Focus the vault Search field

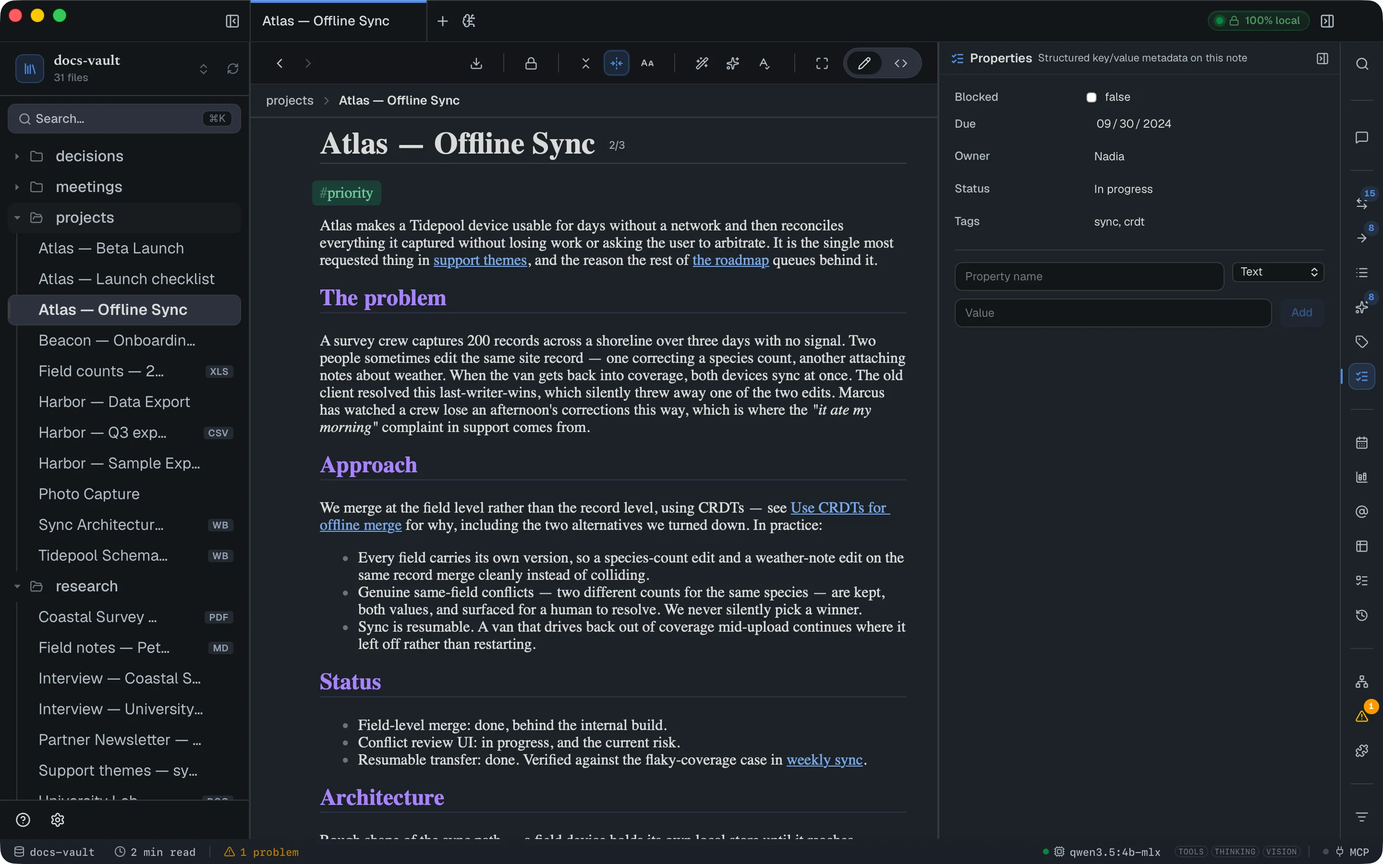coord(124,119)
